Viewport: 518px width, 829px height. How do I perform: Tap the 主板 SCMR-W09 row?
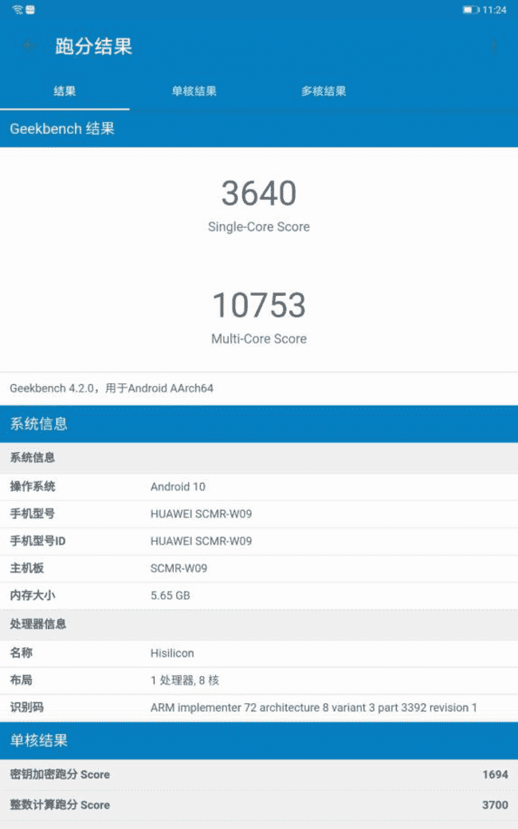click(259, 568)
